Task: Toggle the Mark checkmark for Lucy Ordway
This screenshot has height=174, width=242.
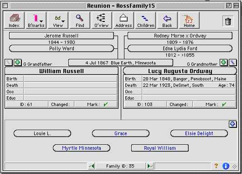Action: click(x=224, y=105)
